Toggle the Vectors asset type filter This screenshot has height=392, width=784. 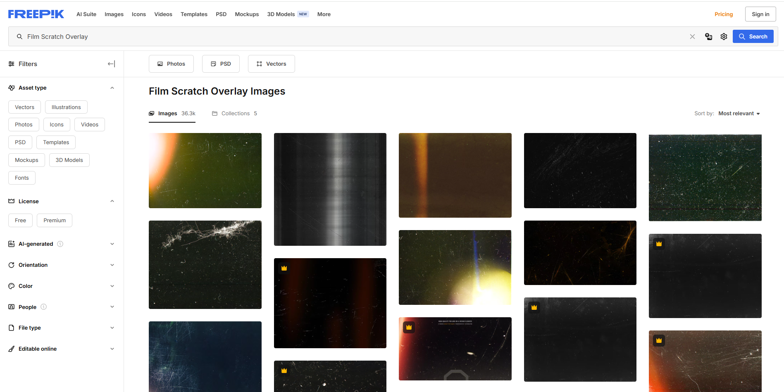pyautogui.click(x=25, y=107)
